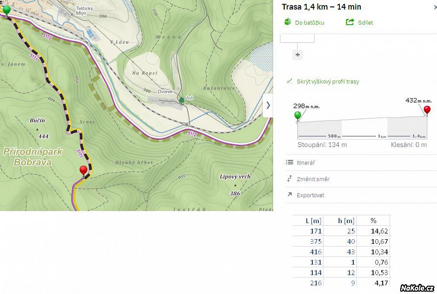This screenshot has height=294, width=437.
Task: Open the Itinerář section
Action: point(306,163)
